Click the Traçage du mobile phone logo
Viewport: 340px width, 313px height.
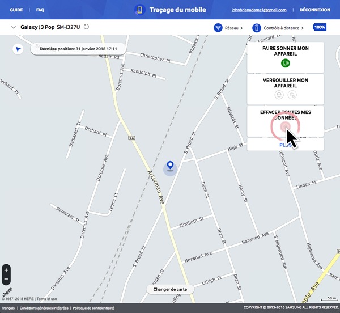139,10
